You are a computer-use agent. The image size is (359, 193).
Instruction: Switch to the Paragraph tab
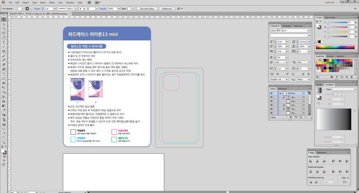287,26
